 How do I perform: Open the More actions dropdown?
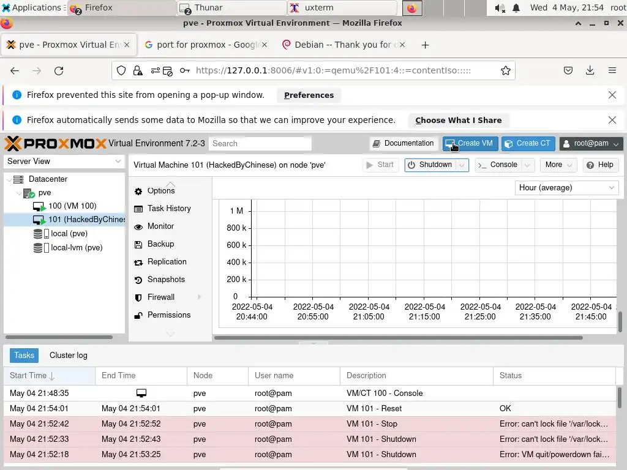pyautogui.click(x=558, y=165)
